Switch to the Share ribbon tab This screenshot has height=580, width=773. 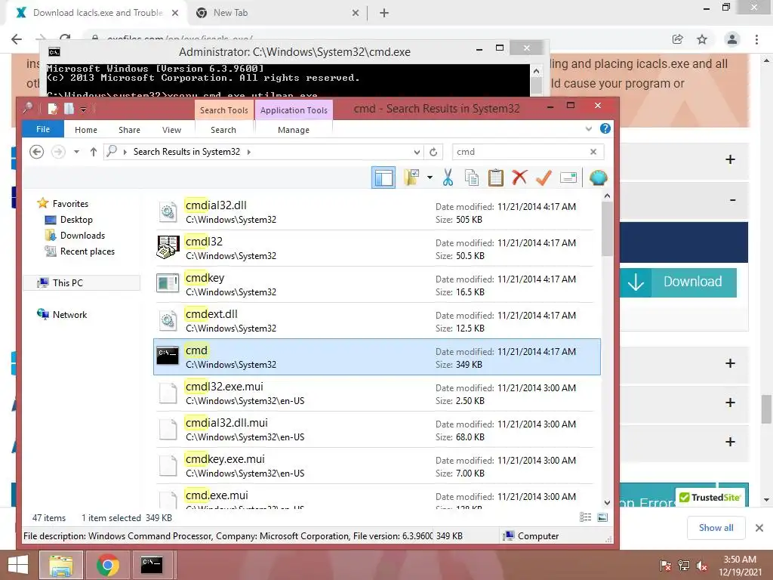click(x=129, y=130)
